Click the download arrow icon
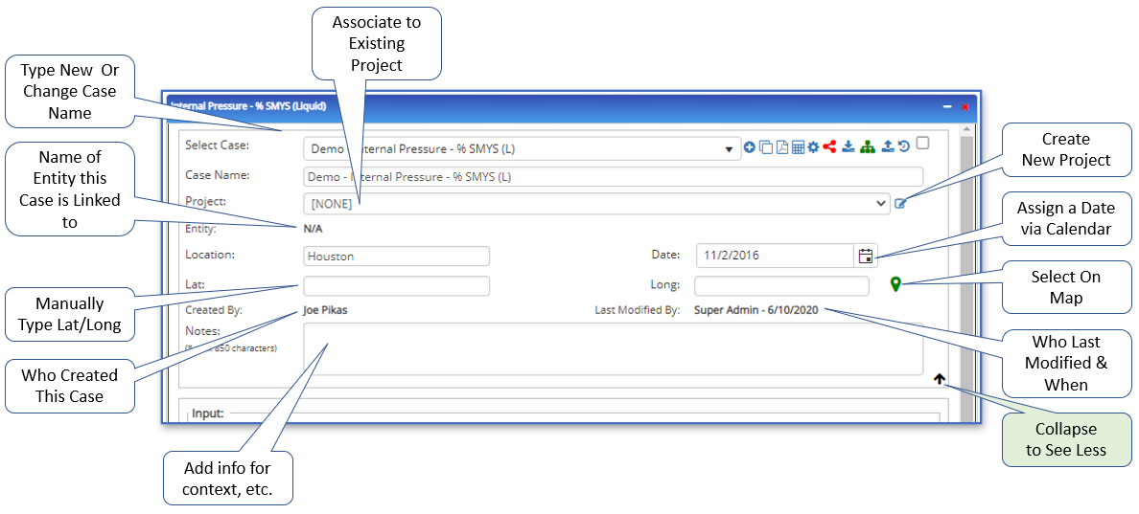Screen dimensions: 1139x514 (848, 146)
